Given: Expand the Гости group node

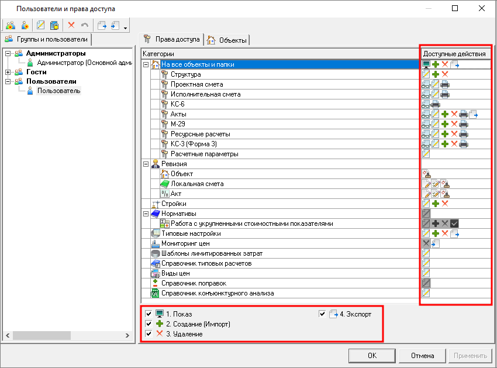Looking at the screenshot, I should click(x=8, y=72).
